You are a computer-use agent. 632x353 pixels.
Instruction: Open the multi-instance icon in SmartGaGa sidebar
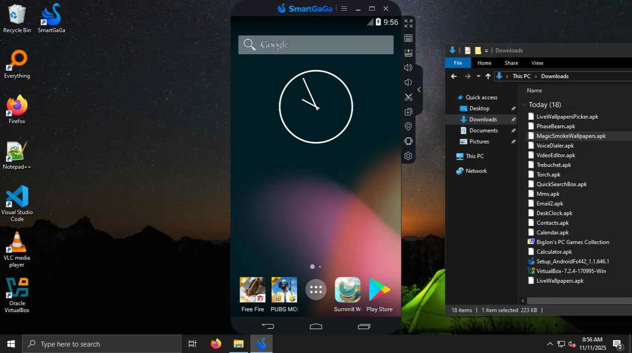click(408, 112)
